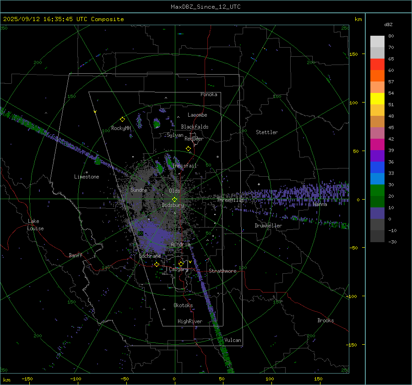Click the 80 value on dBZ scale
The height and width of the screenshot is (385, 412).
coord(391,36)
